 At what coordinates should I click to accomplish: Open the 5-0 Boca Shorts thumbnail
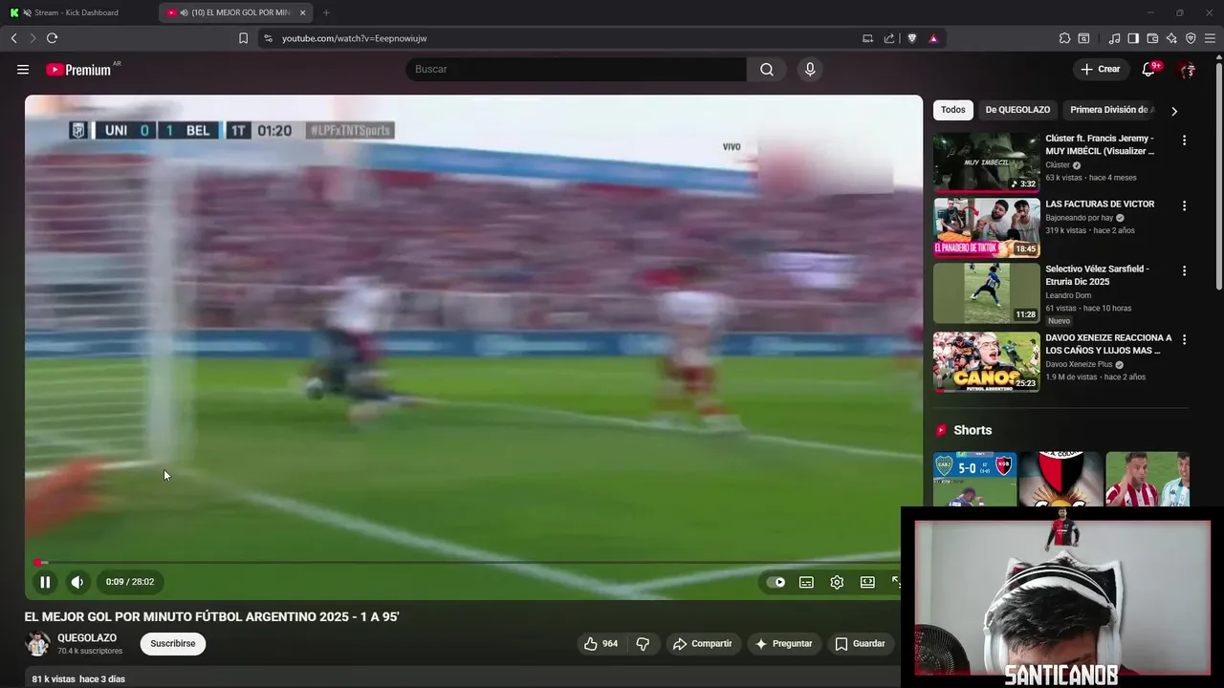[x=974, y=479]
